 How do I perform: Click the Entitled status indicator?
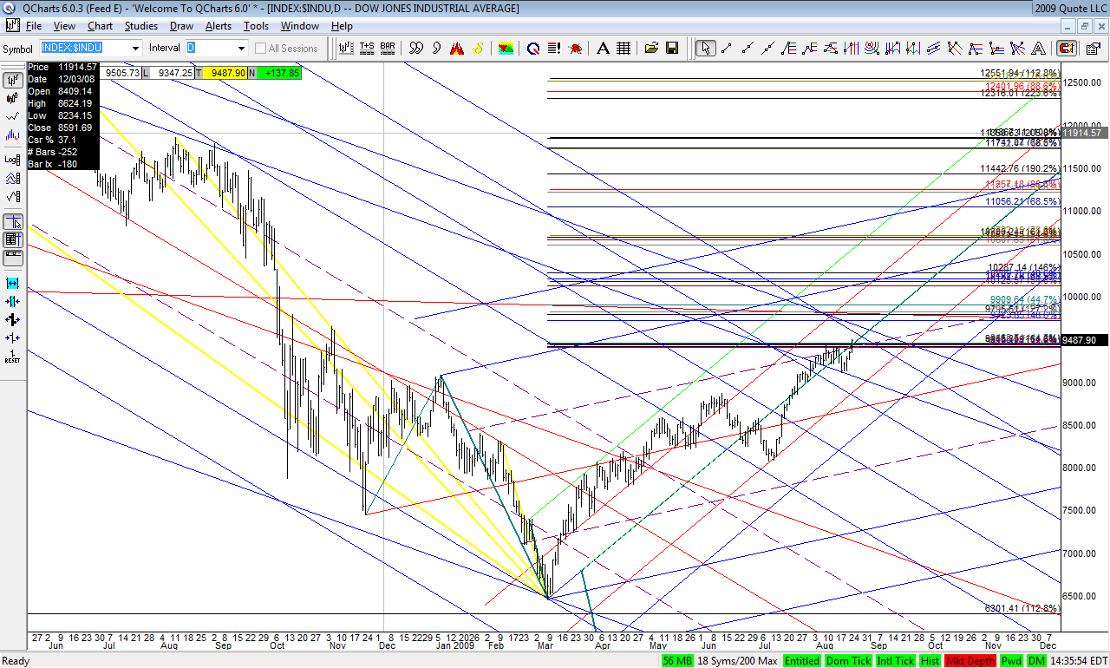[x=803, y=661]
